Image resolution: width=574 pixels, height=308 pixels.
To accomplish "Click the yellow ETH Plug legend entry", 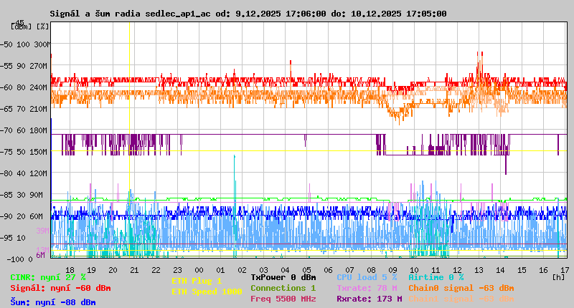I will click(197, 281).
